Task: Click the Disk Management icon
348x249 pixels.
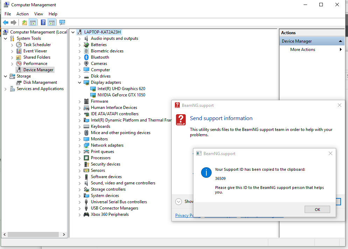Action: click(19, 82)
